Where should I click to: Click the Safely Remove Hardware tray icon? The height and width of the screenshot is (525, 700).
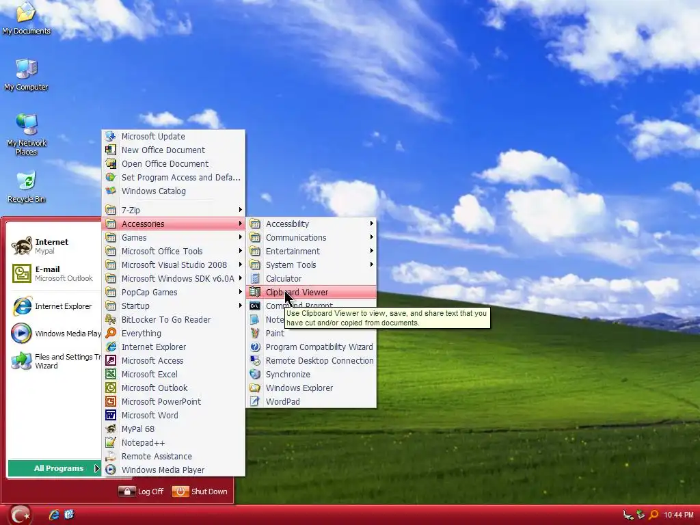(641, 515)
